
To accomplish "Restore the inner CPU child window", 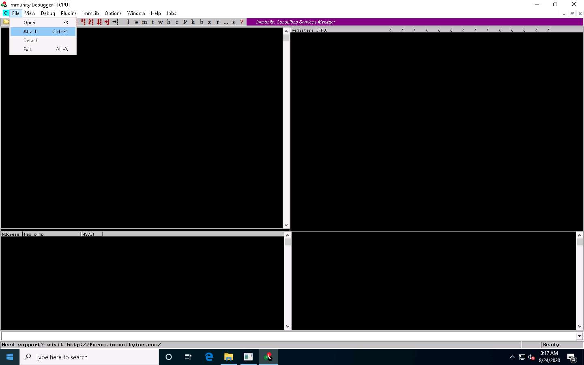I will [x=572, y=13].
